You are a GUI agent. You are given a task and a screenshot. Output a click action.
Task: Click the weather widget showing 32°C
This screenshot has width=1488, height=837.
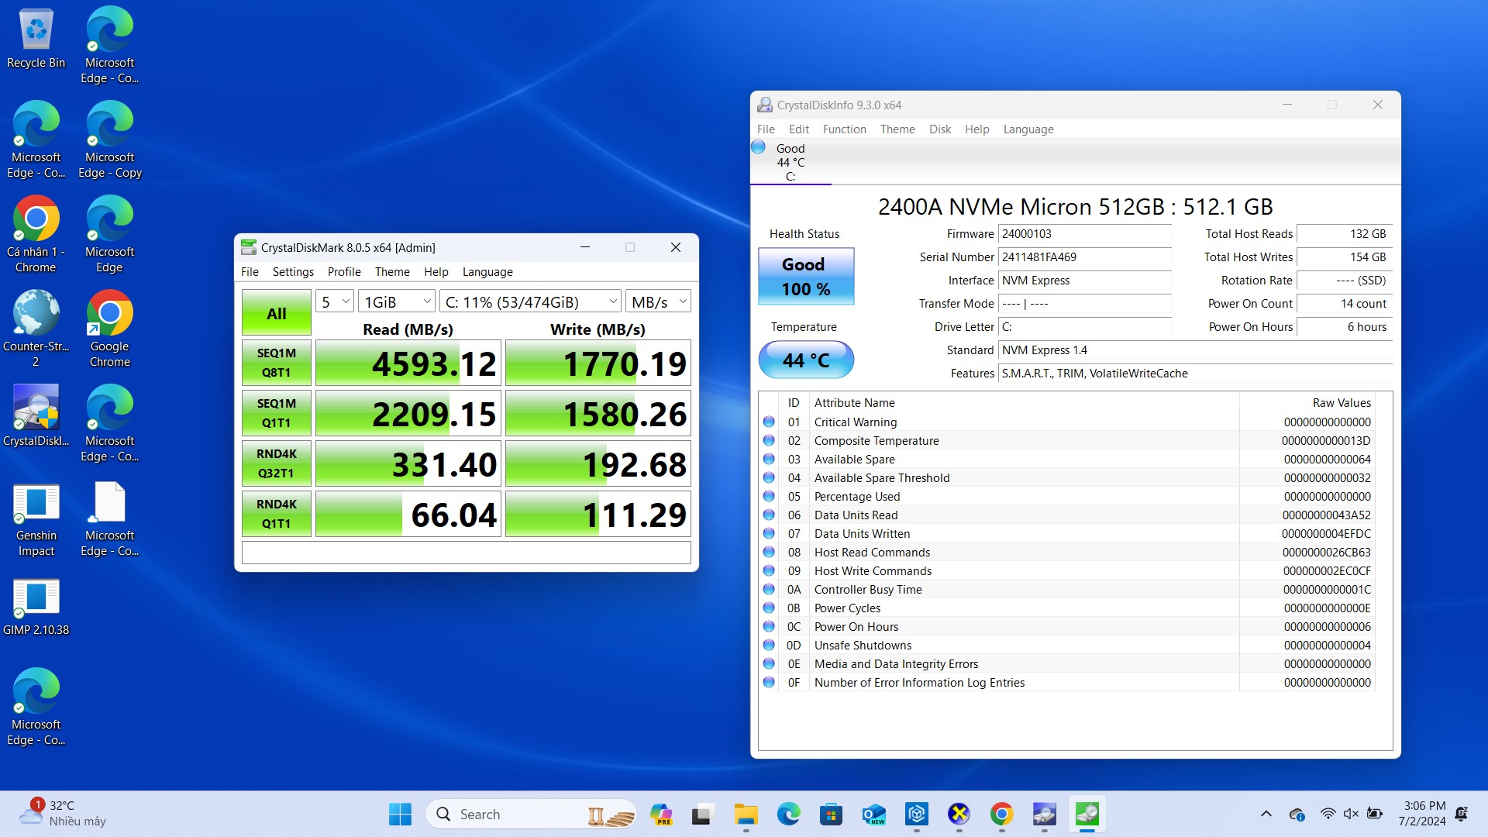click(x=64, y=814)
